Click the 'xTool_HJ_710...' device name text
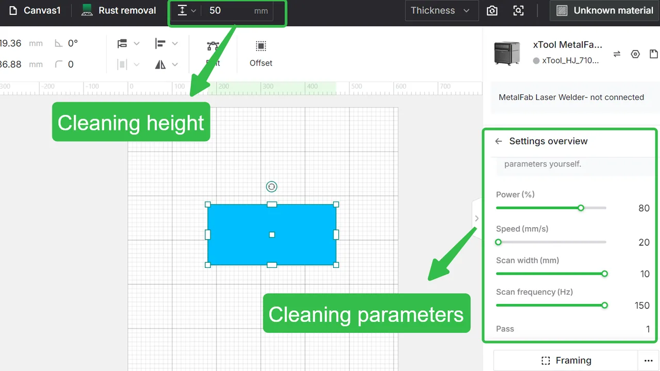 (570, 60)
